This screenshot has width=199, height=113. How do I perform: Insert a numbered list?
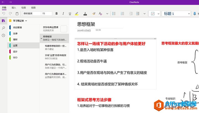pos(122,14)
